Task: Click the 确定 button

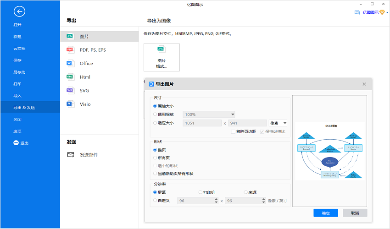Action: (326, 213)
